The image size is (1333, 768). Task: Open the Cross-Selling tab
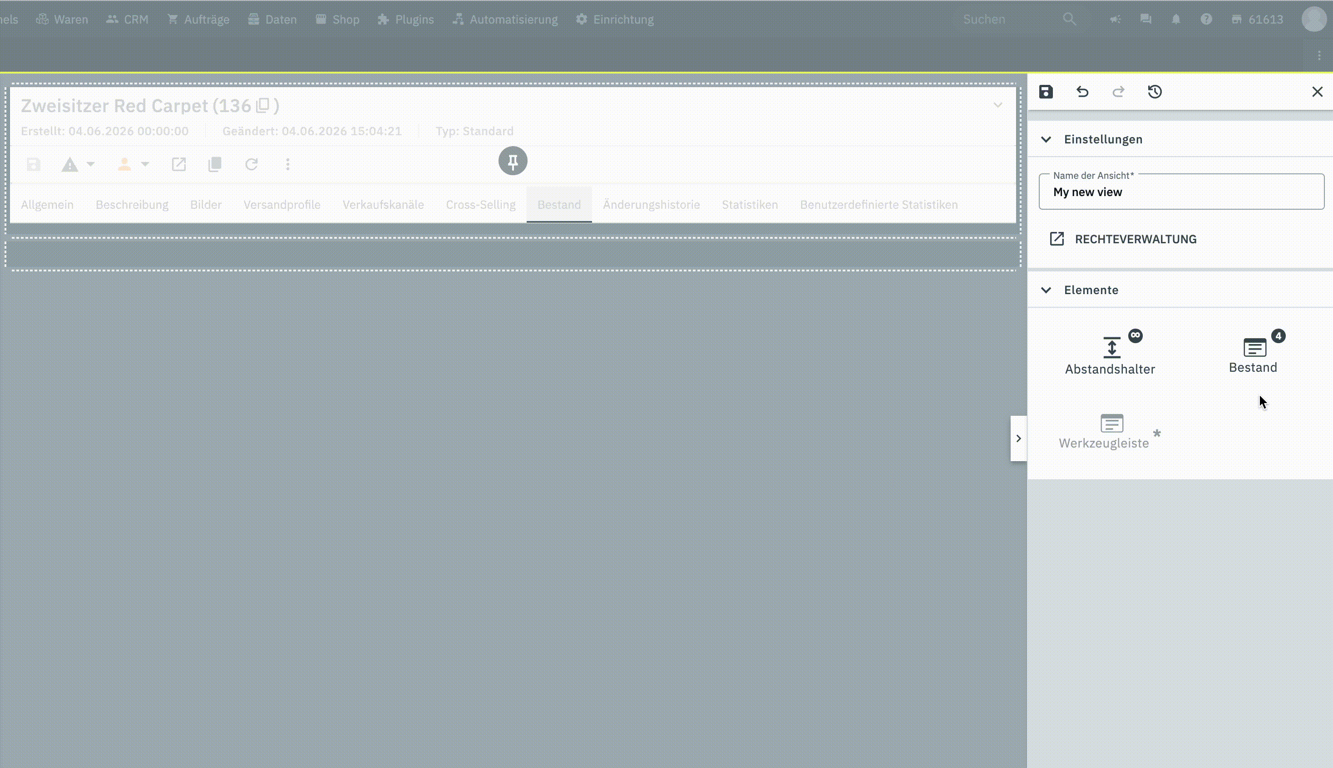pyautogui.click(x=480, y=205)
